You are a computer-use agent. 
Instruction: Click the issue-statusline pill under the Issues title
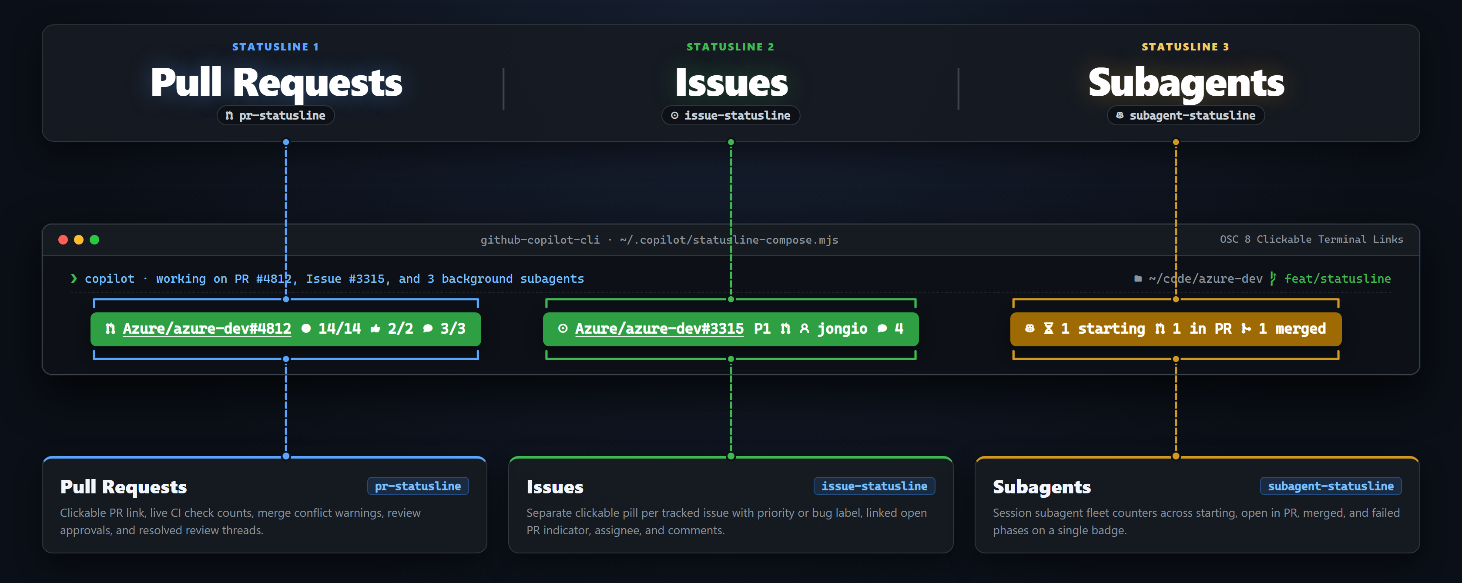(x=731, y=115)
